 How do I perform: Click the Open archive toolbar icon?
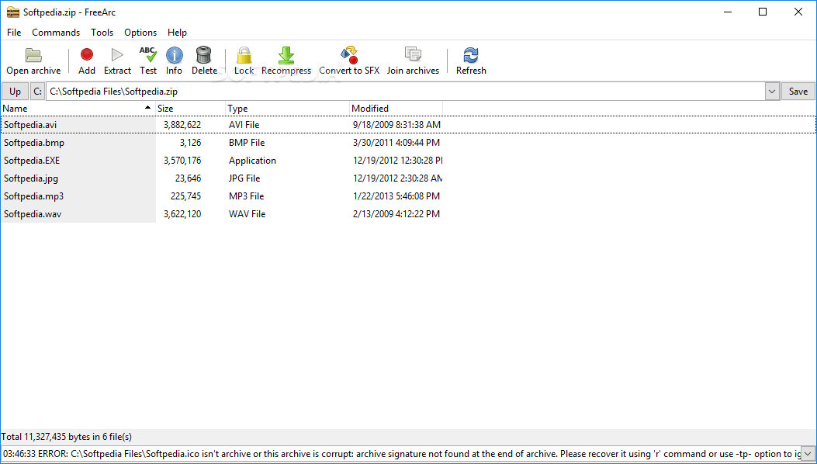tap(33, 55)
